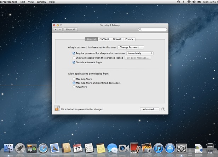Screen dimensions: 218x157
Task: Open Photo Booth from the dock
Action: 135,148
